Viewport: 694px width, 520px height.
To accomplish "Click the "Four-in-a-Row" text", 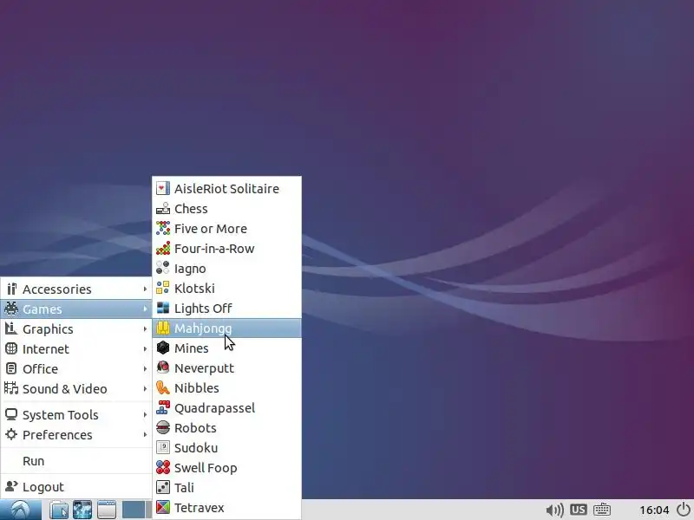I will coord(214,249).
